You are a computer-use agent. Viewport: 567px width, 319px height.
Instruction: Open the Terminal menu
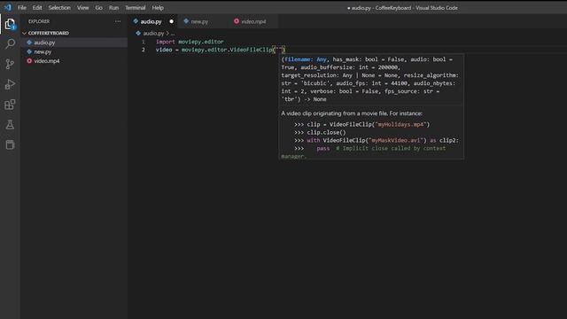(136, 8)
